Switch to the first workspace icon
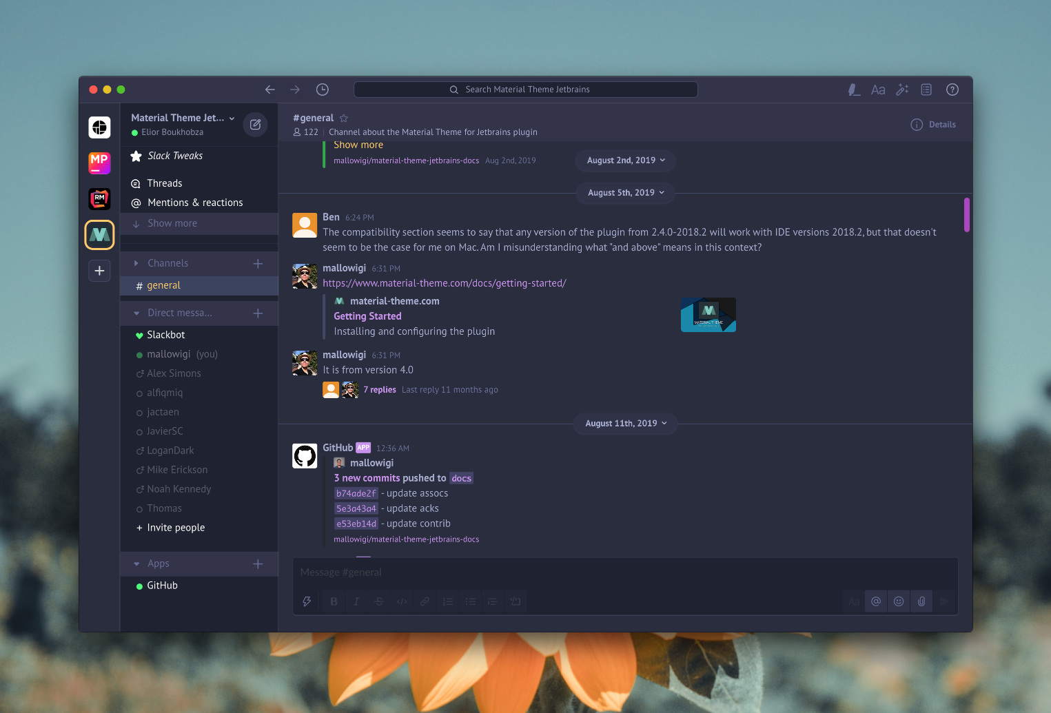 99,127
